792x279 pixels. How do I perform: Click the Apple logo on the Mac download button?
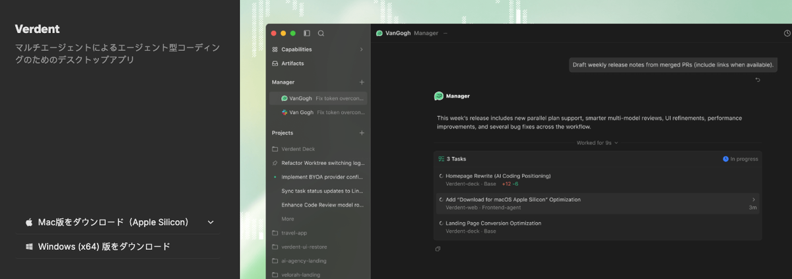click(x=29, y=223)
